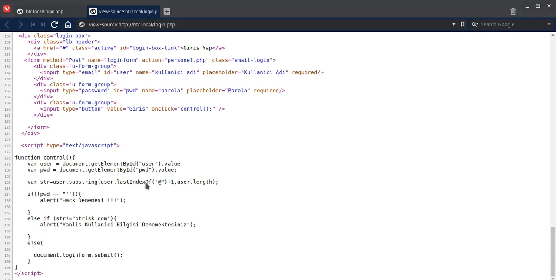Select the view-source:btr.local/login.php tab
556x280 pixels.
tap(123, 11)
